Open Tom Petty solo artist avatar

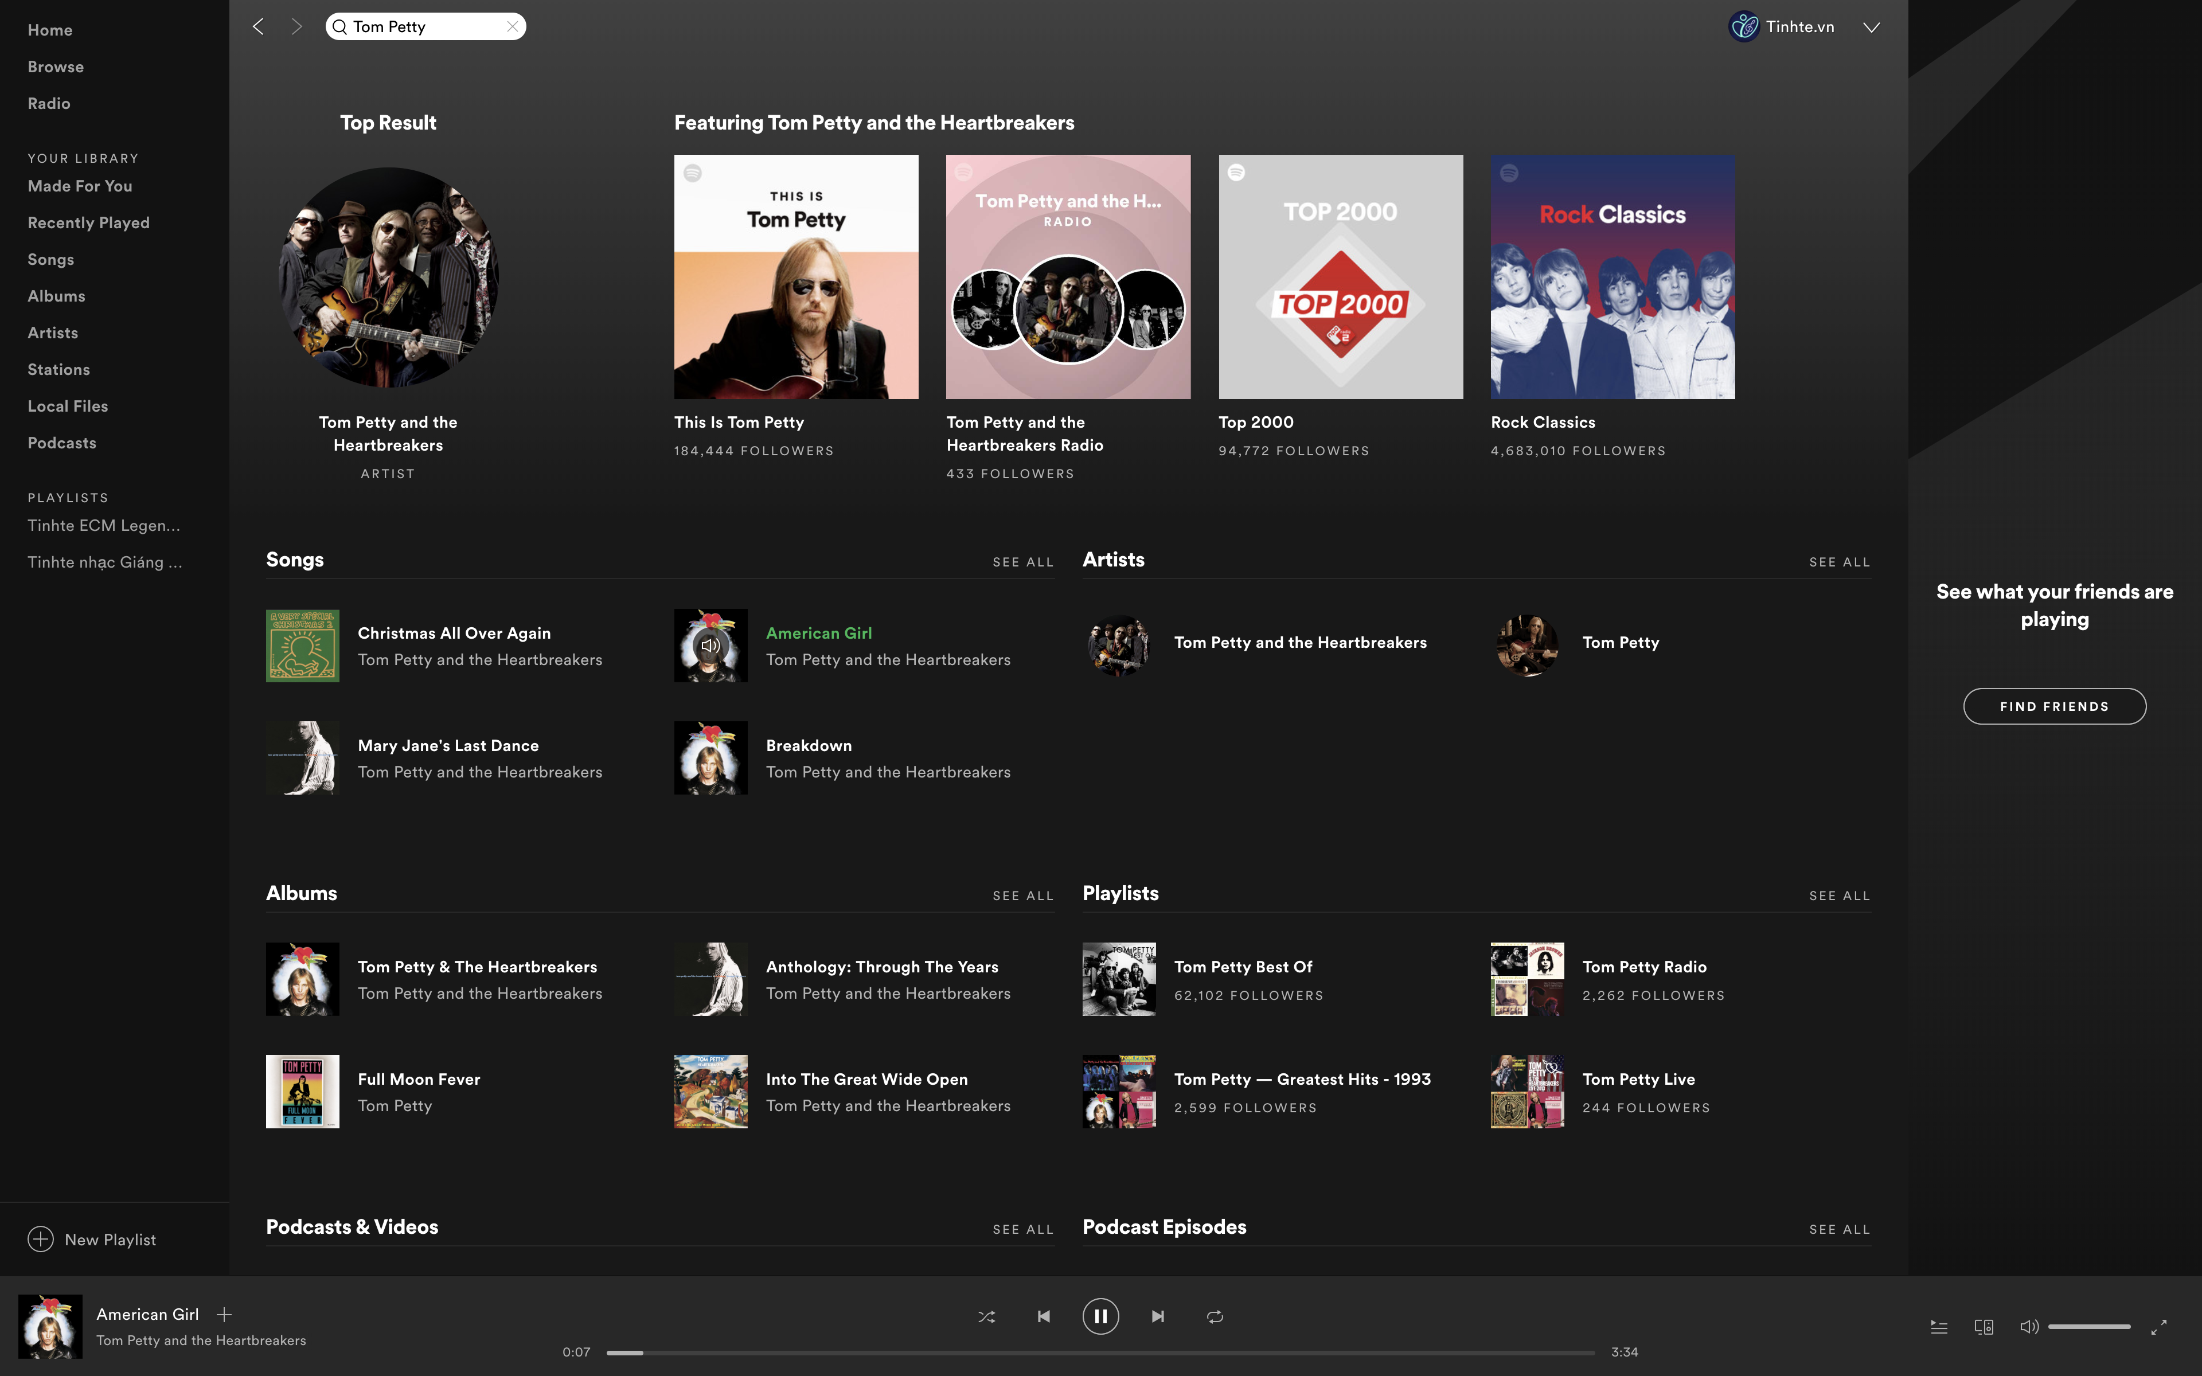(x=1527, y=645)
